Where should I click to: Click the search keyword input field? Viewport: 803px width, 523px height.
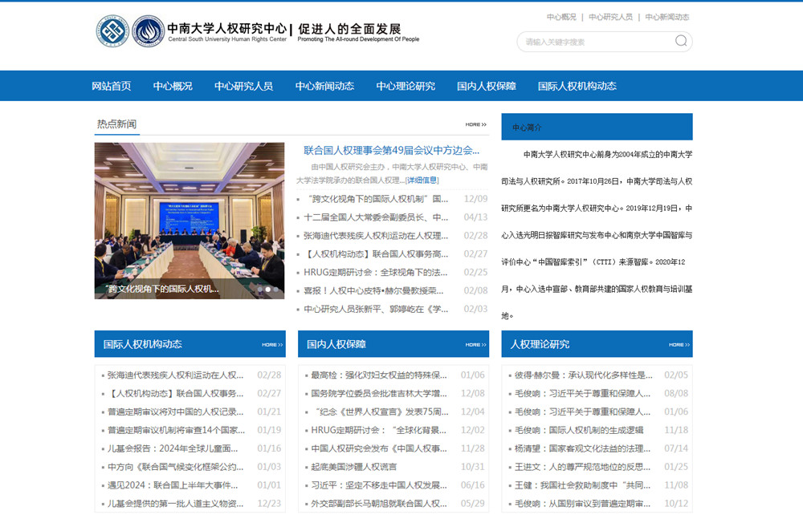tap(594, 42)
